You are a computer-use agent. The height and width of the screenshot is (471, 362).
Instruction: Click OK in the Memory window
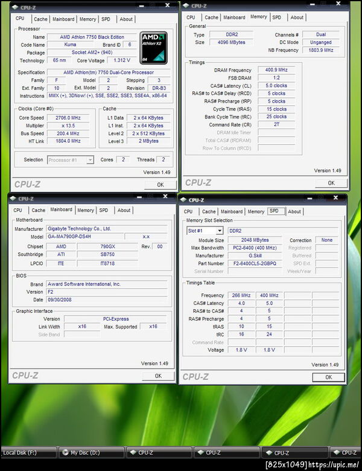331,183
